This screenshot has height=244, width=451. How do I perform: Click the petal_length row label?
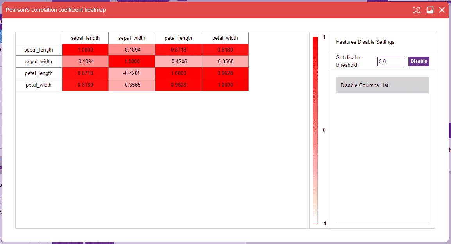pyautogui.click(x=38, y=73)
